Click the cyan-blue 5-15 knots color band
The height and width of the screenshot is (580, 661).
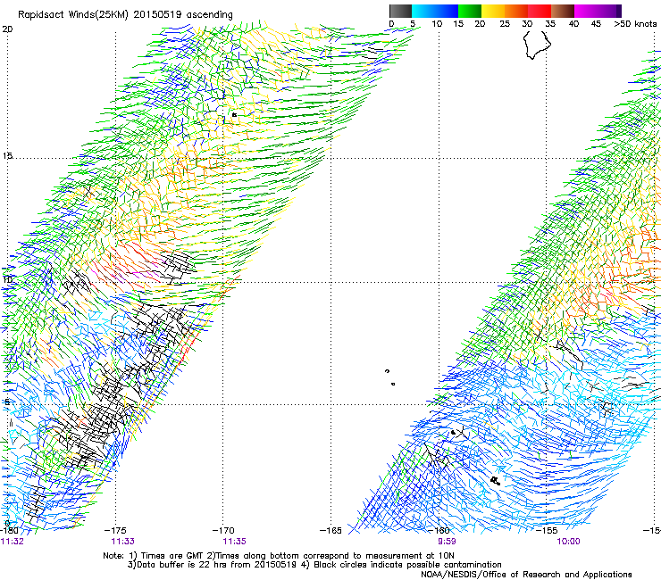pos(435,11)
